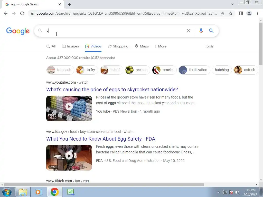Open the network status tray icon
This screenshot has width=263, height=197.
pos(224,192)
